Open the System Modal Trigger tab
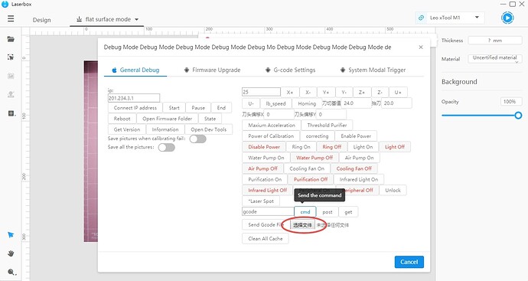Image resolution: width=528 pixels, height=281 pixels. (x=373, y=70)
